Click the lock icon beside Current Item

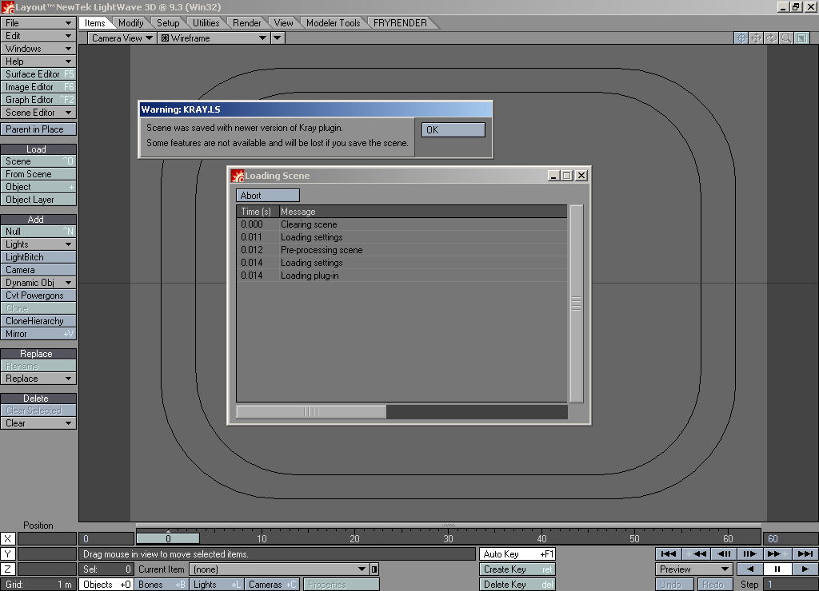tap(374, 569)
